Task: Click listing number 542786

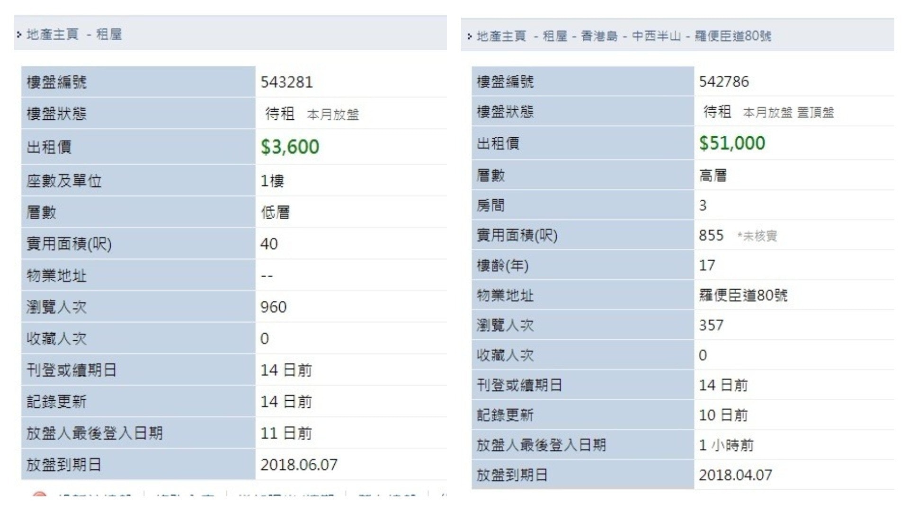Action: (724, 82)
